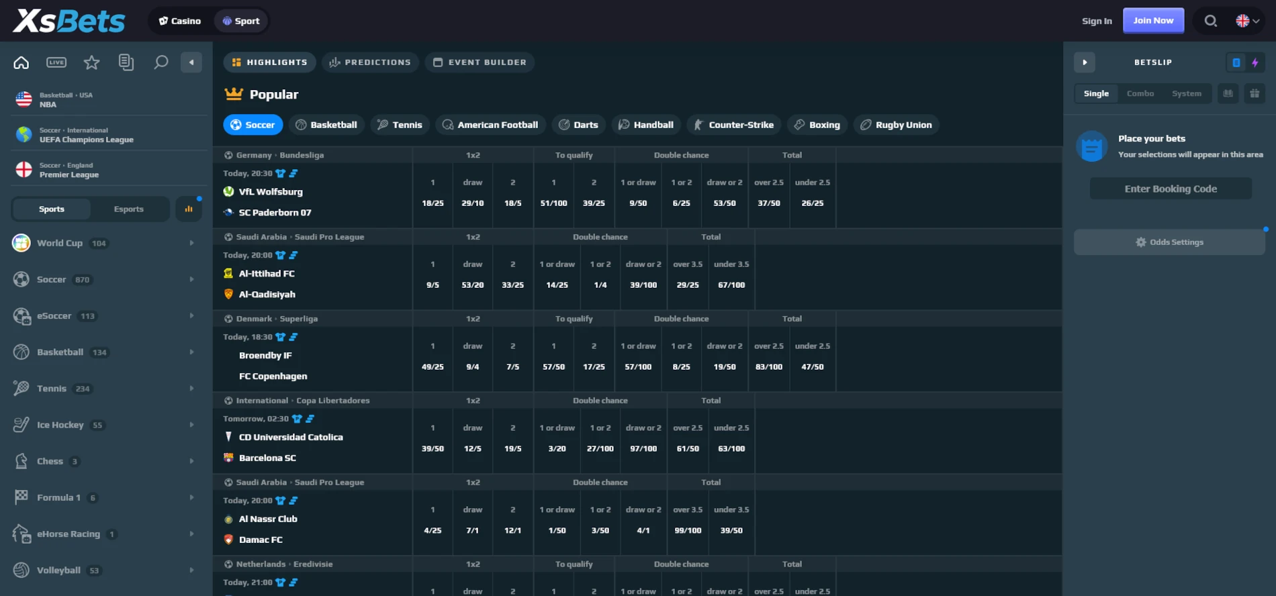The width and height of the screenshot is (1276, 596).
Task: Expand the Soccer 870 category
Action: 107,279
